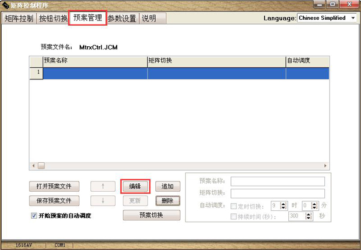Click the 矩阵切换 input field
The height and width of the screenshot is (250, 361).
(x=277, y=194)
